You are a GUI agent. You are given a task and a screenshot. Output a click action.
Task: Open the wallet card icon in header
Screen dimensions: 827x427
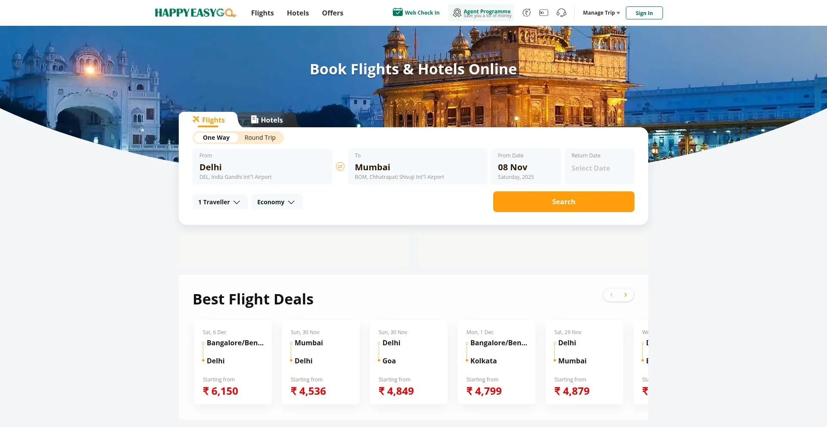pos(544,13)
